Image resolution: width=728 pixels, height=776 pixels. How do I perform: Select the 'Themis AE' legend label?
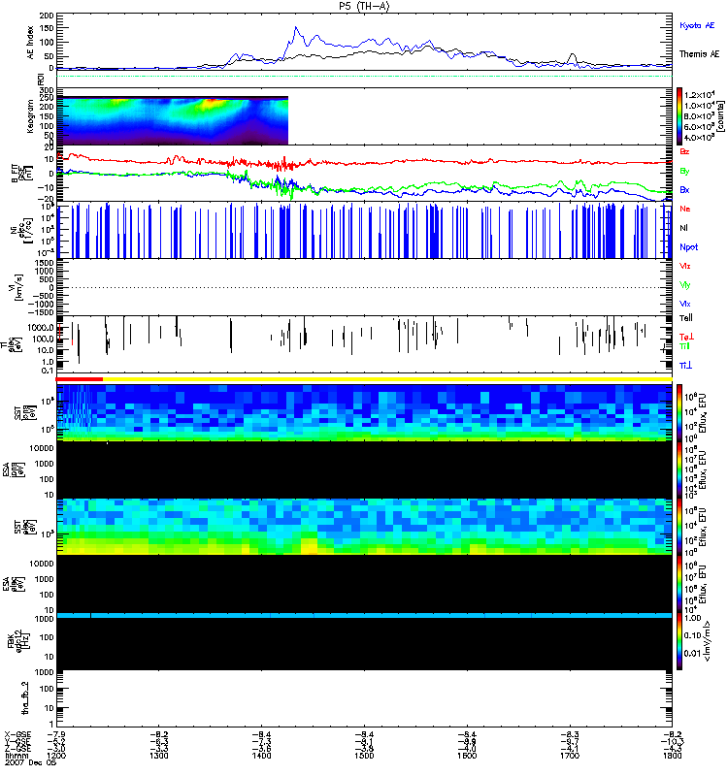coord(699,54)
